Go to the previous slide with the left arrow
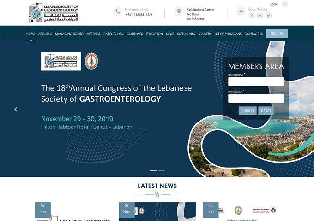Image resolution: width=314 pixels, height=221 pixels. pos(16,109)
